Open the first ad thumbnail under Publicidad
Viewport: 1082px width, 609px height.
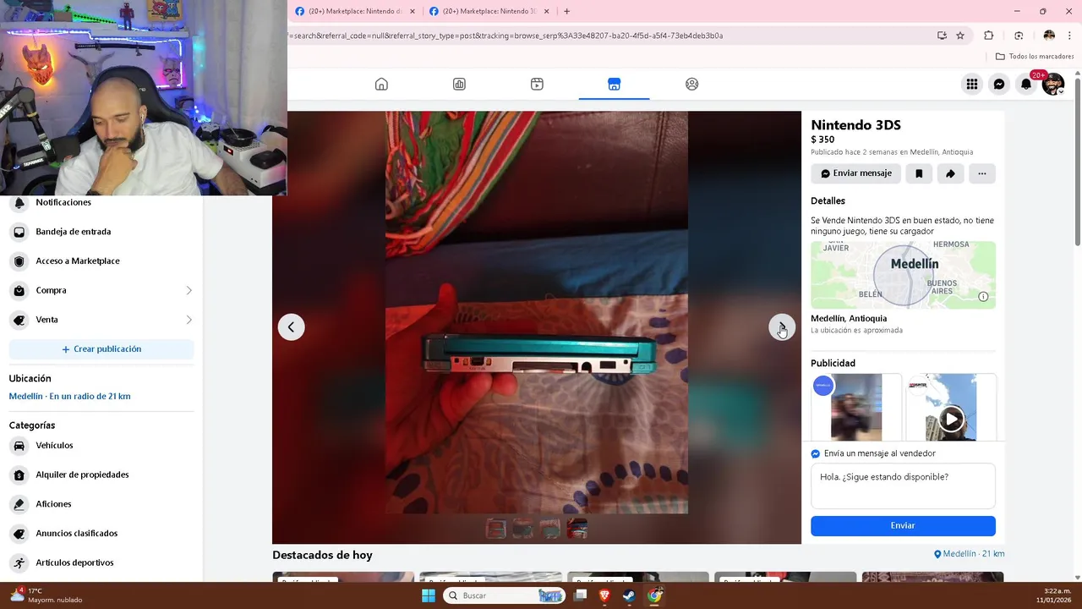point(856,408)
